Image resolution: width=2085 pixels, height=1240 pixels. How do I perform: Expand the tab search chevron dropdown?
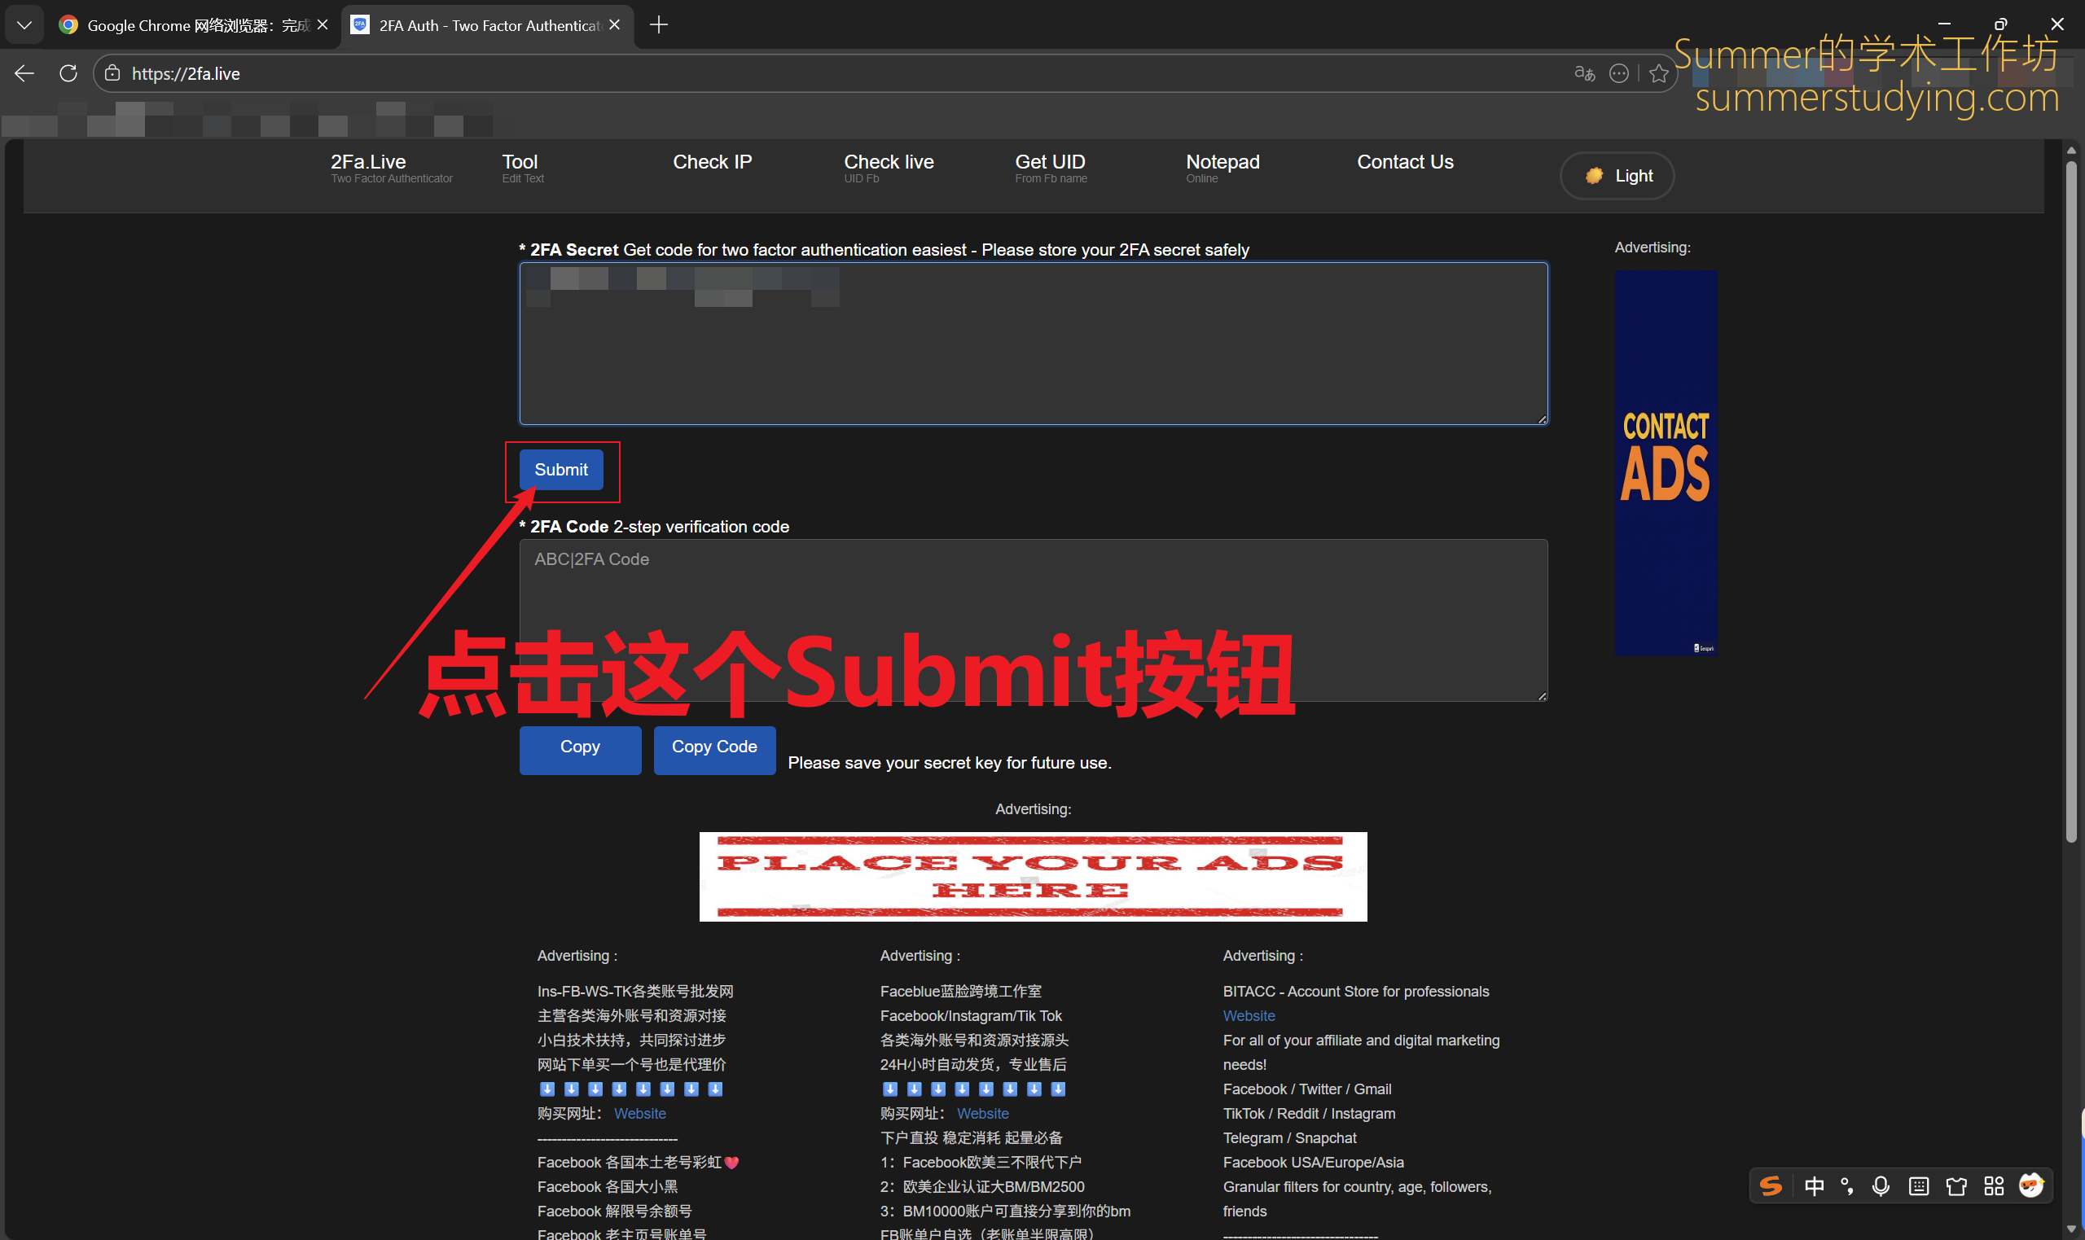coord(24,25)
